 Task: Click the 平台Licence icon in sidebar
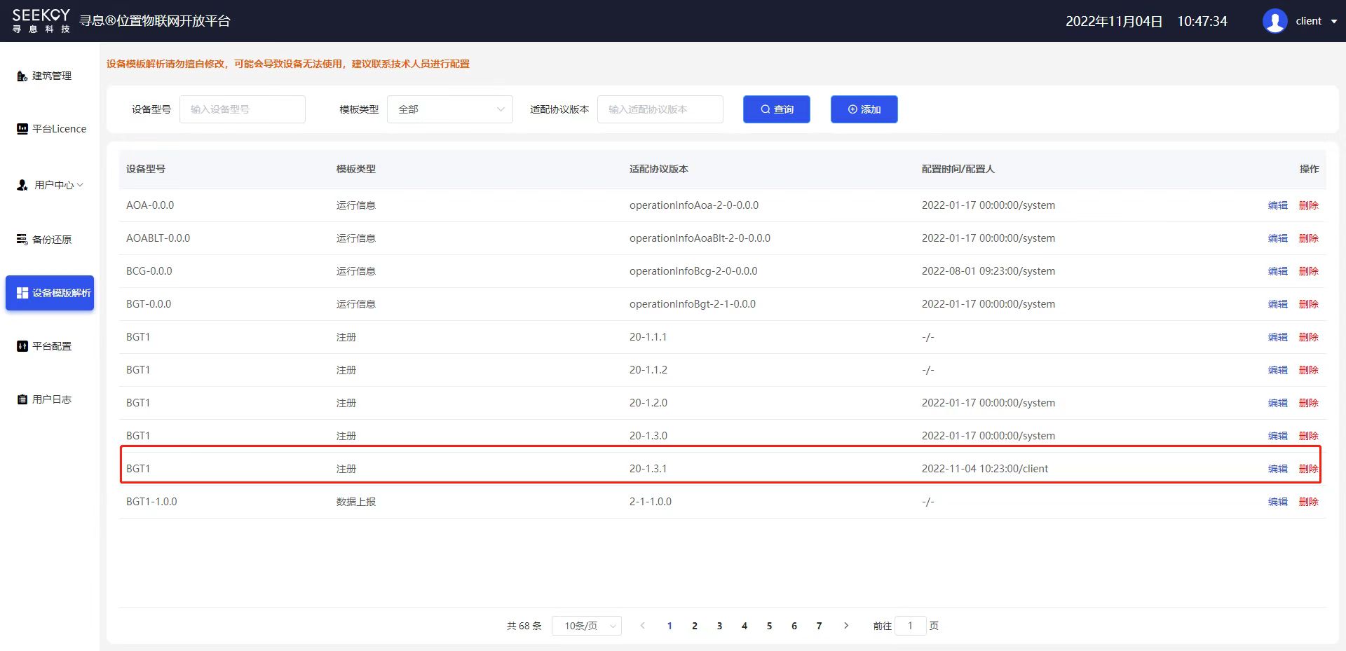click(22, 129)
